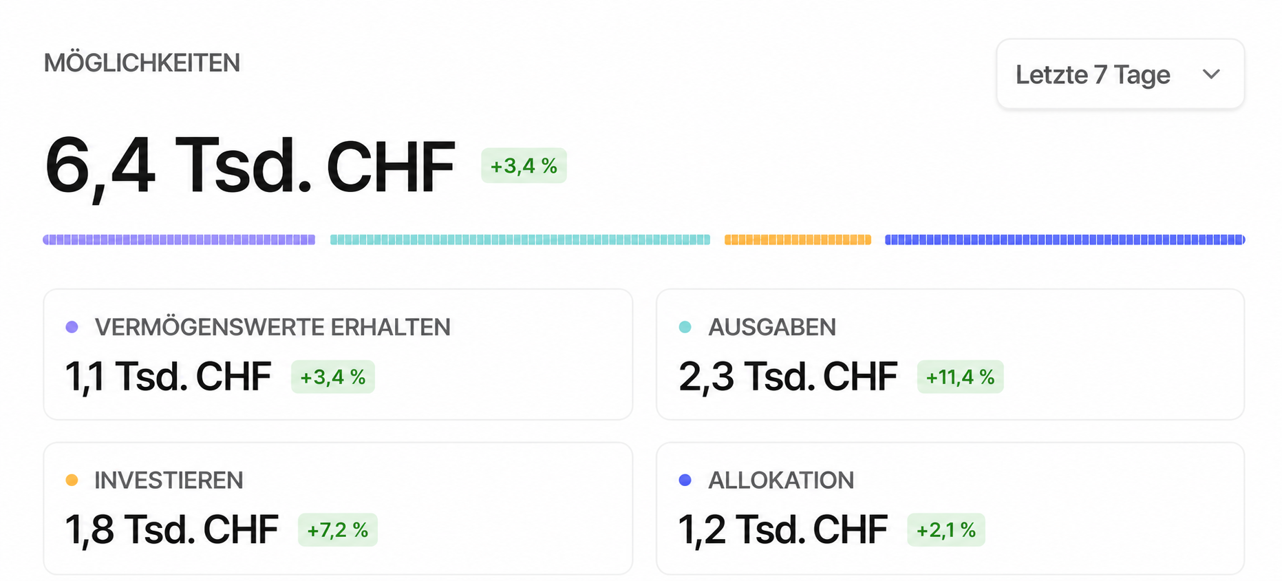Viewport: 1282px width, 581px height.
Task: Click the +2,1 % badge in Allokation
Action: pyautogui.click(x=946, y=530)
